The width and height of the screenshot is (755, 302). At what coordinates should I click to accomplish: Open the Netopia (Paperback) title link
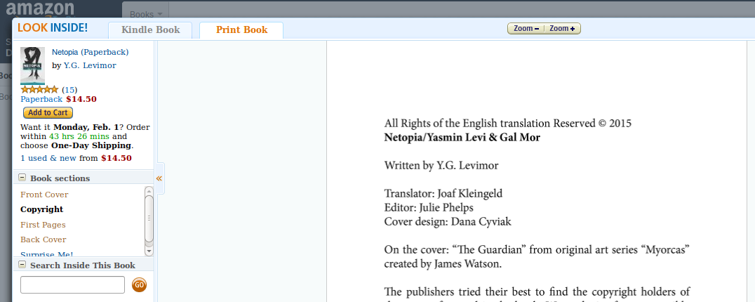90,52
